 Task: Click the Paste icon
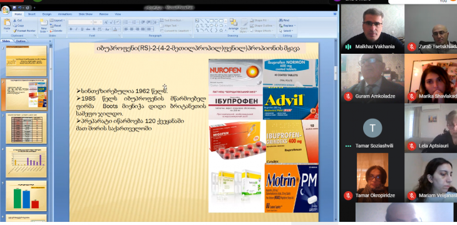point(7,25)
